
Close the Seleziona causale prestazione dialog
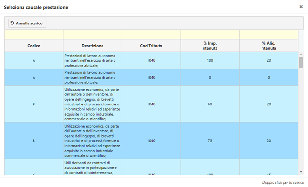pos(301,7)
